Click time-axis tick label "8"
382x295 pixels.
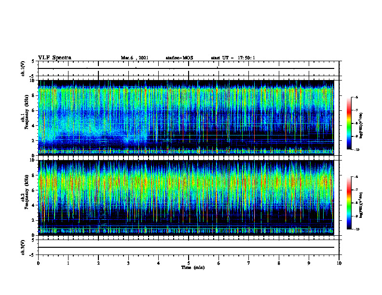279,263
